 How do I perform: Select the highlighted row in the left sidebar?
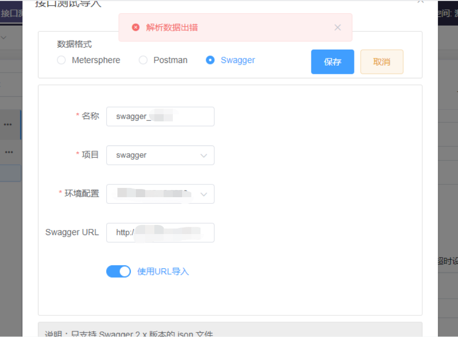coord(10,173)
